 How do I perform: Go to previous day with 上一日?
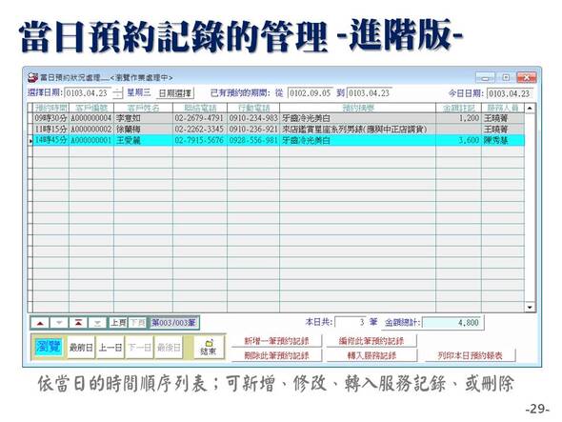pyautogui.click(x=110, y=347)
